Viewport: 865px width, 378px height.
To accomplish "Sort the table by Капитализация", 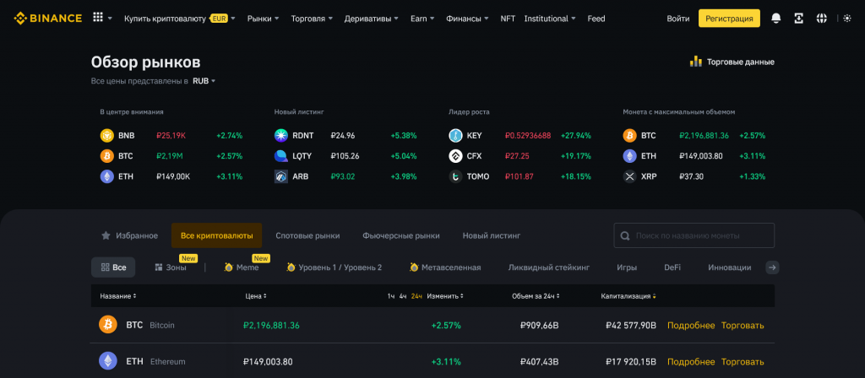I will coord(628,296).
